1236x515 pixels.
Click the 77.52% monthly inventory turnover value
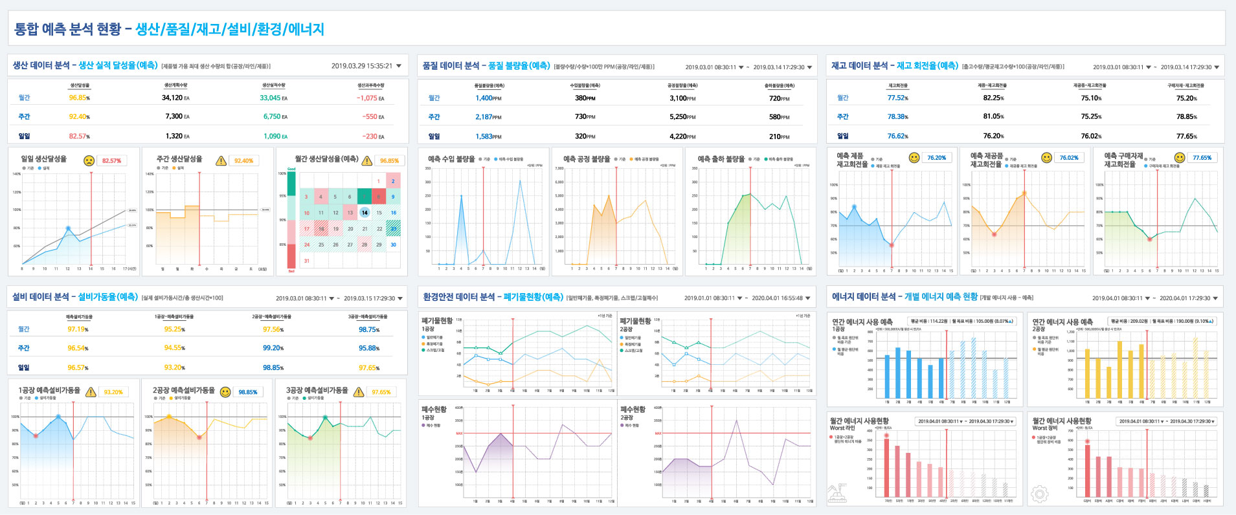tap(898, 98)
